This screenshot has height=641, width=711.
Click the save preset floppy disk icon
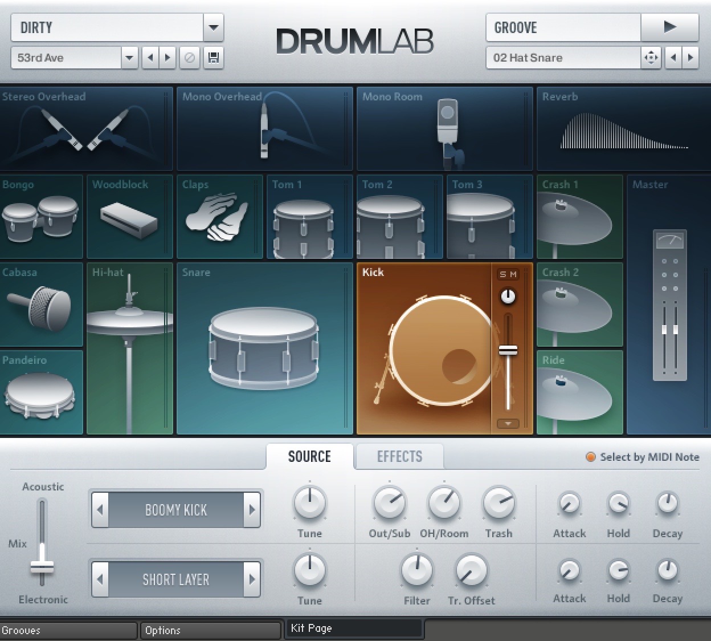click(x=214, y=58)
